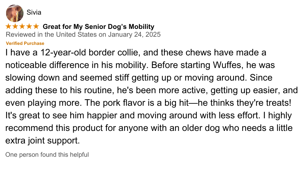Click the phrase 12-year-old in the review

63,53
